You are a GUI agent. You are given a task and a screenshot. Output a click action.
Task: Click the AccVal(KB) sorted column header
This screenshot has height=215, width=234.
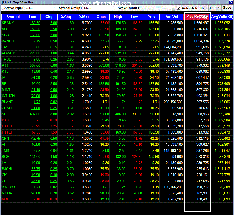pyautogui.click(x=197, y=17)
